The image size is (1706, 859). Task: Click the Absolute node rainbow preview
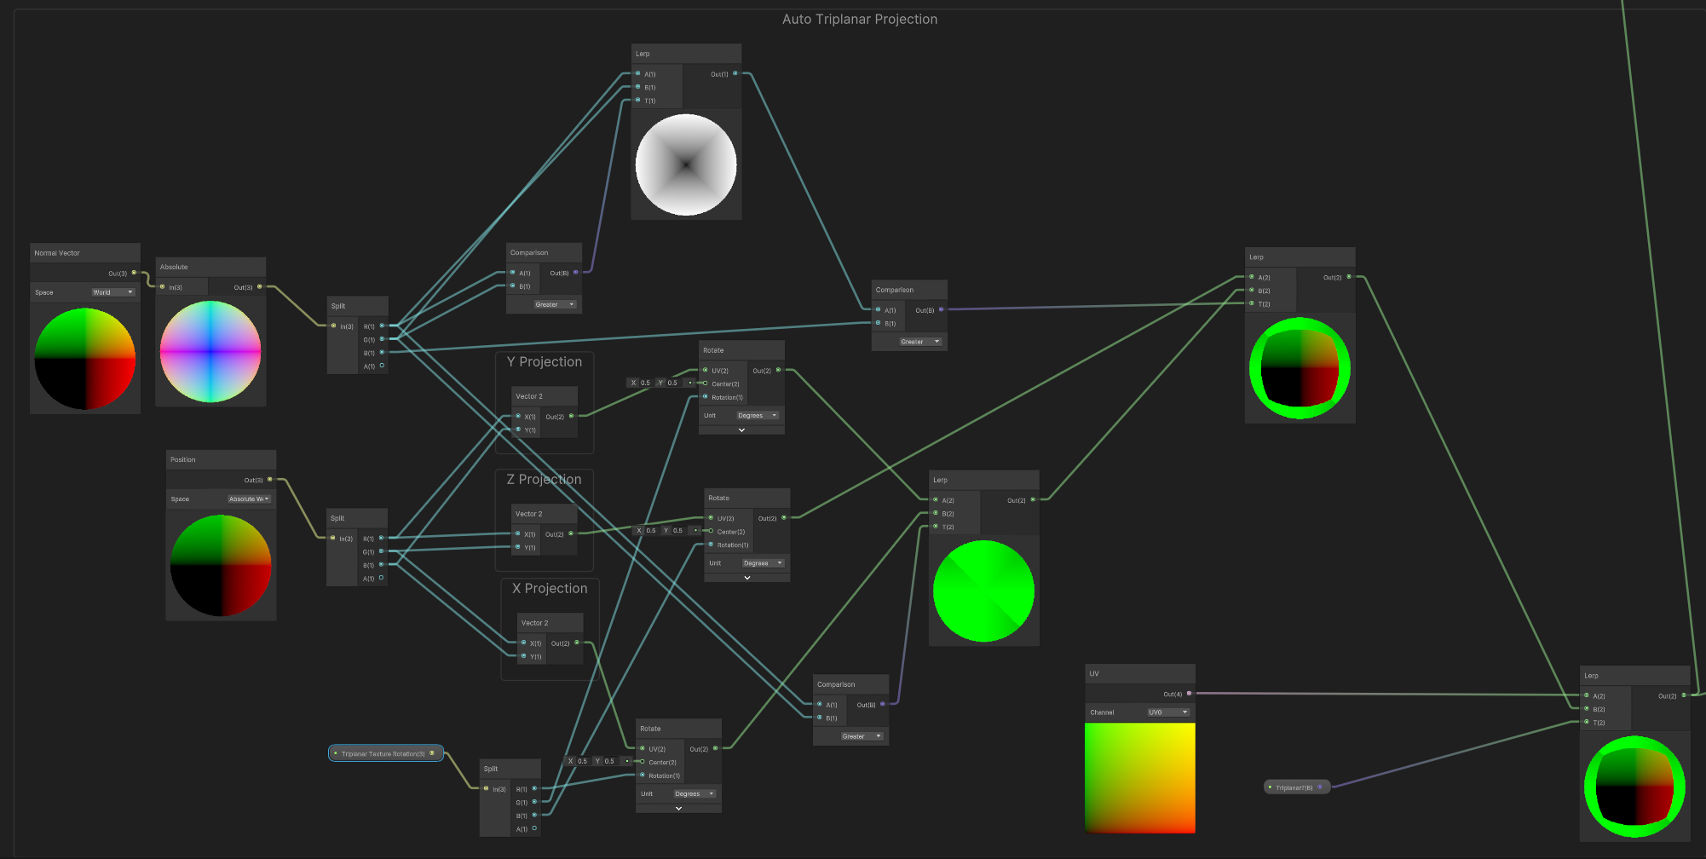click(x=210, y=351)
